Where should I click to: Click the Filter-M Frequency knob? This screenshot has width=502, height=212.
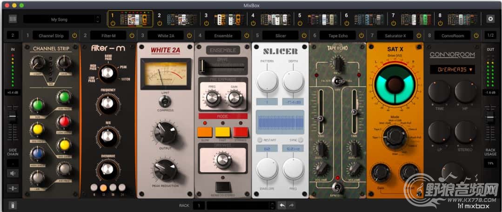point(108,104)
